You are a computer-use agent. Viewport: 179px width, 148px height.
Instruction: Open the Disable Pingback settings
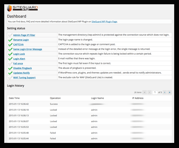pos(22,68)
